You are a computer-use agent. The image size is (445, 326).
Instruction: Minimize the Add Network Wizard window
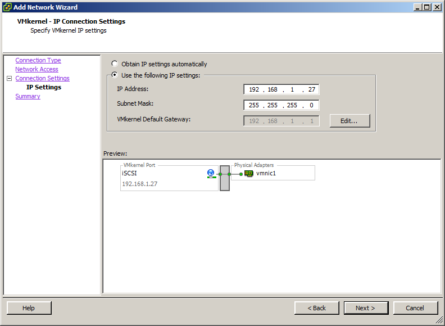pyautogui.click(x=417, y=7)
